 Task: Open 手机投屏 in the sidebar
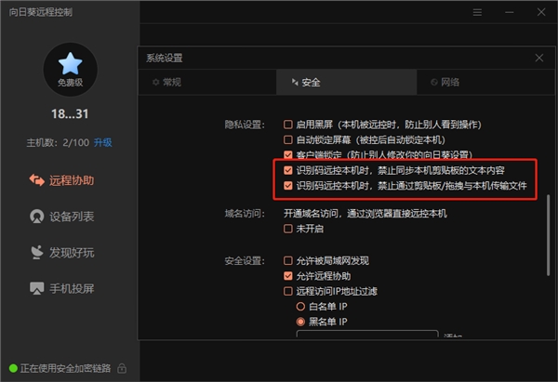pyautogui.click(x=62, y=288)
